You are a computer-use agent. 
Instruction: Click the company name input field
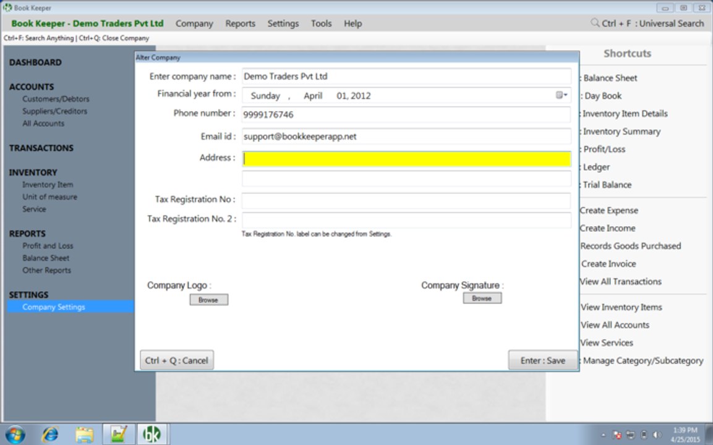coord(406,77)
